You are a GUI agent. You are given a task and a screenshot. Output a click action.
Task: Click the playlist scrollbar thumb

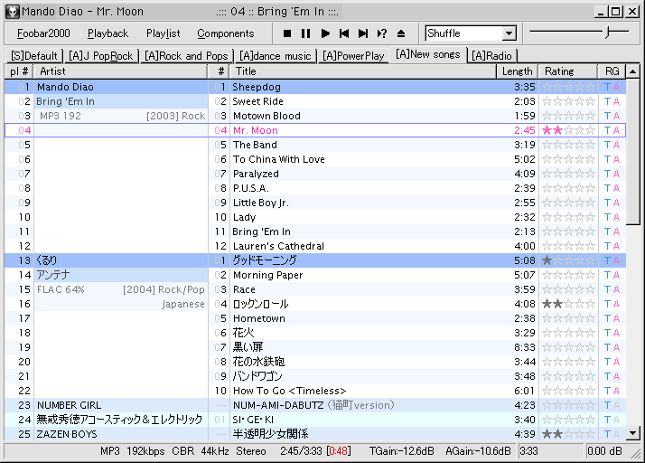point(632,151)
